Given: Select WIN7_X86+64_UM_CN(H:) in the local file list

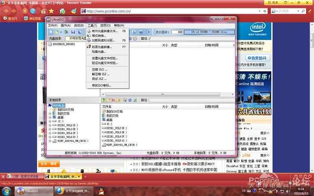Looking at the screenshot, I should (122, 145).
